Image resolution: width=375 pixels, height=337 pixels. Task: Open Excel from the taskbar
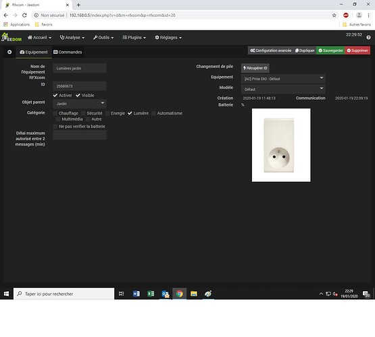(151, 294)
